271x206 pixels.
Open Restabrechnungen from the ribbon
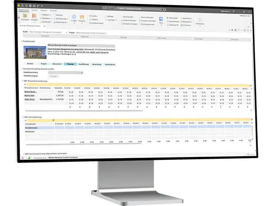[x=129, y=24]
